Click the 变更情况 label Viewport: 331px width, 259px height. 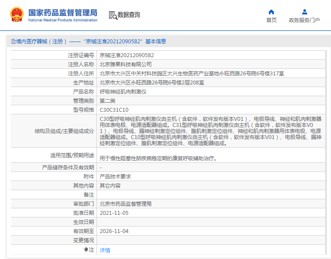pos(84,240)
